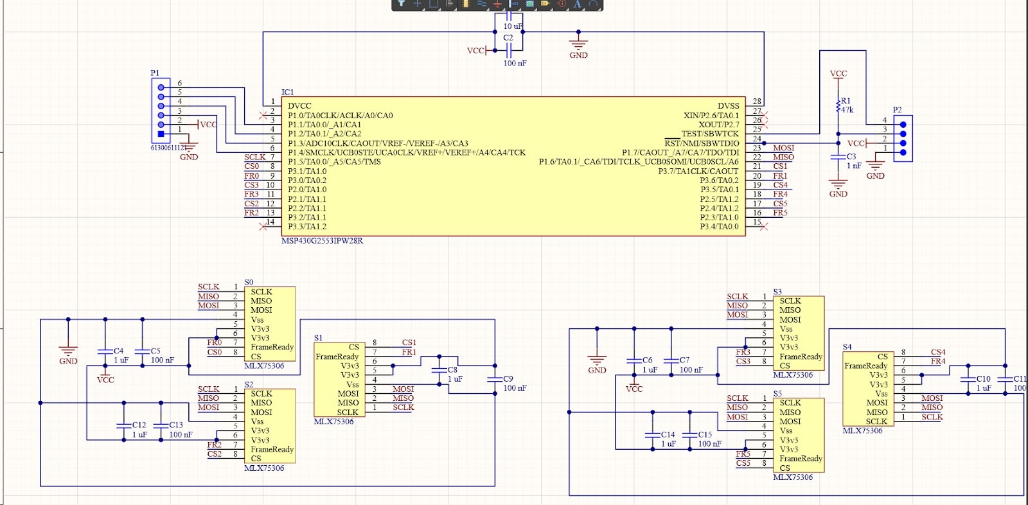Choose the rectangular selection tool

433,3
